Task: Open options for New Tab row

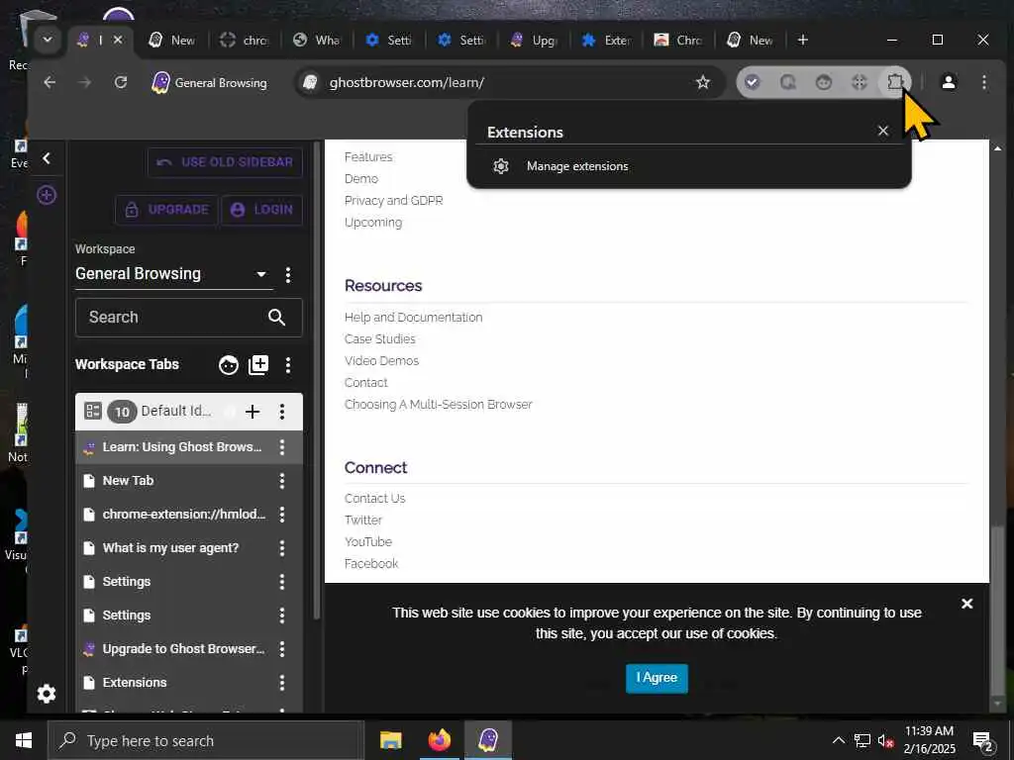Action: (282, 481)
